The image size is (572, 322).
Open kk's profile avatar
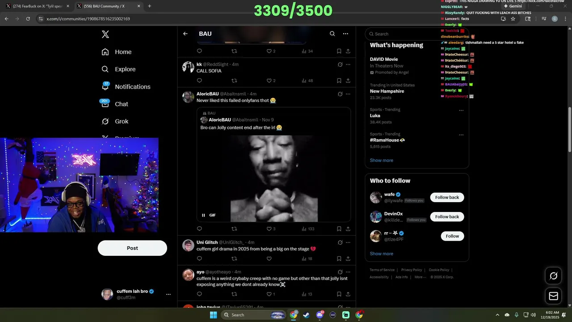188,67
